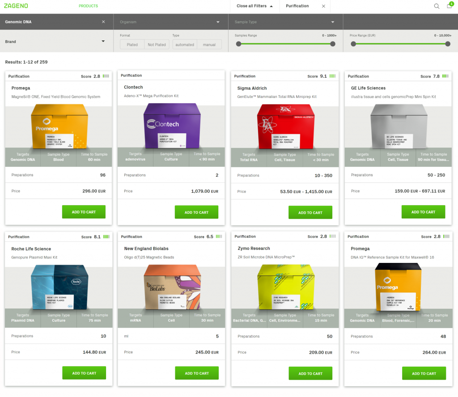Click the 53.50 EUR - 1,415.00 EUR price
This screenshot has height=397, width=458.
(306, 191)
